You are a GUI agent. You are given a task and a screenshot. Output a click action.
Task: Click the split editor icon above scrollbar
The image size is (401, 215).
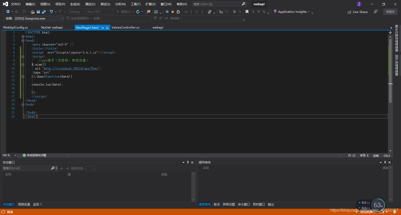390,33
